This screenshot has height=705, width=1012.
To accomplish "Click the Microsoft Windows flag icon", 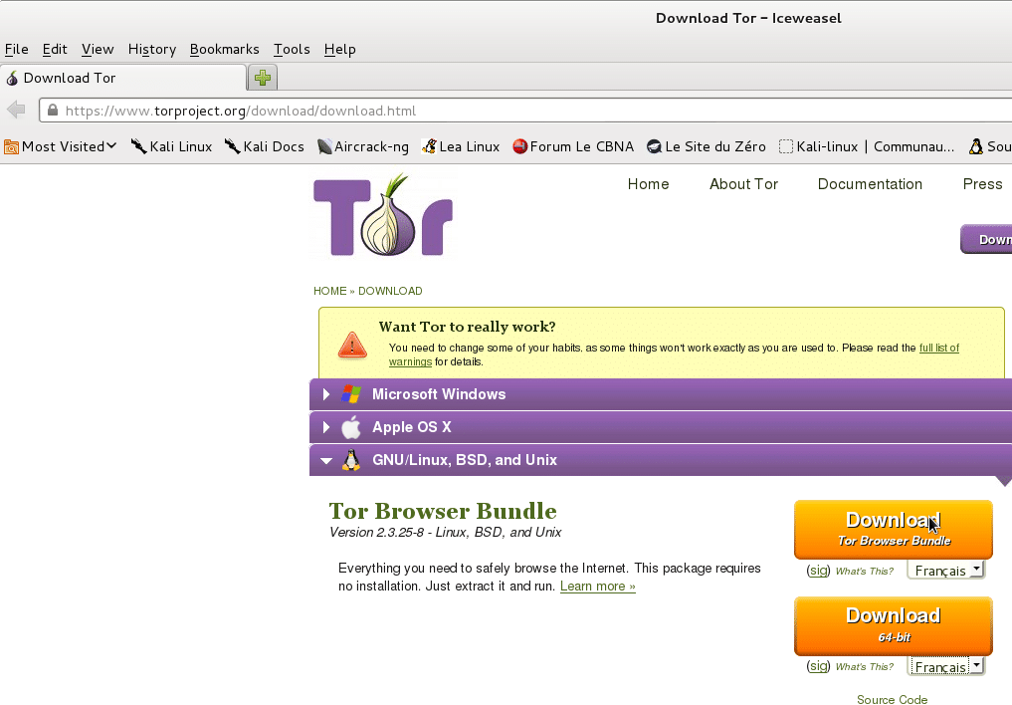I will point(351,393).
